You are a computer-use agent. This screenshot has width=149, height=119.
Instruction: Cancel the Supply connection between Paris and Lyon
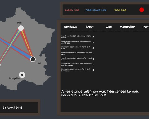[93, 53]
